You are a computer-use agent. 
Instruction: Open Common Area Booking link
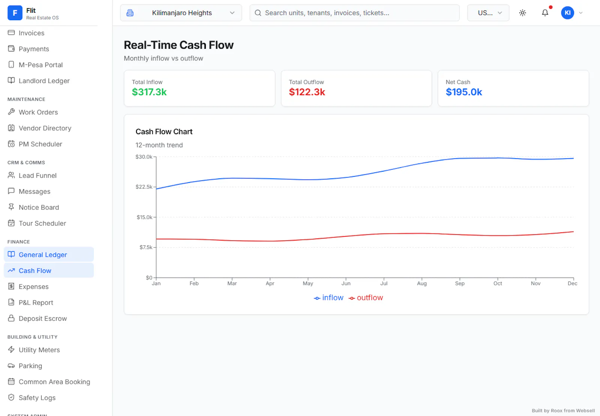[x=49, y=382]
